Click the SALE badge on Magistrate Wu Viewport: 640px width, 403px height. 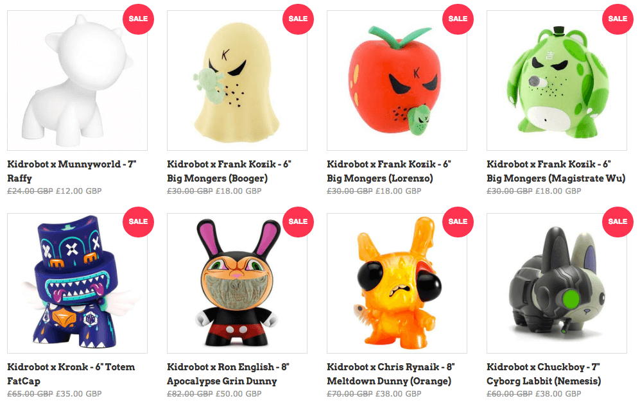click(618, 19)
